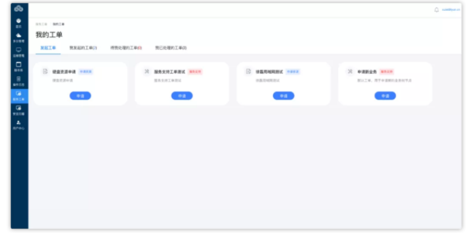Switch to the 发起工单 tab
Image resolution: width=470 pixels, height=236 pixels.
point(48,48)
